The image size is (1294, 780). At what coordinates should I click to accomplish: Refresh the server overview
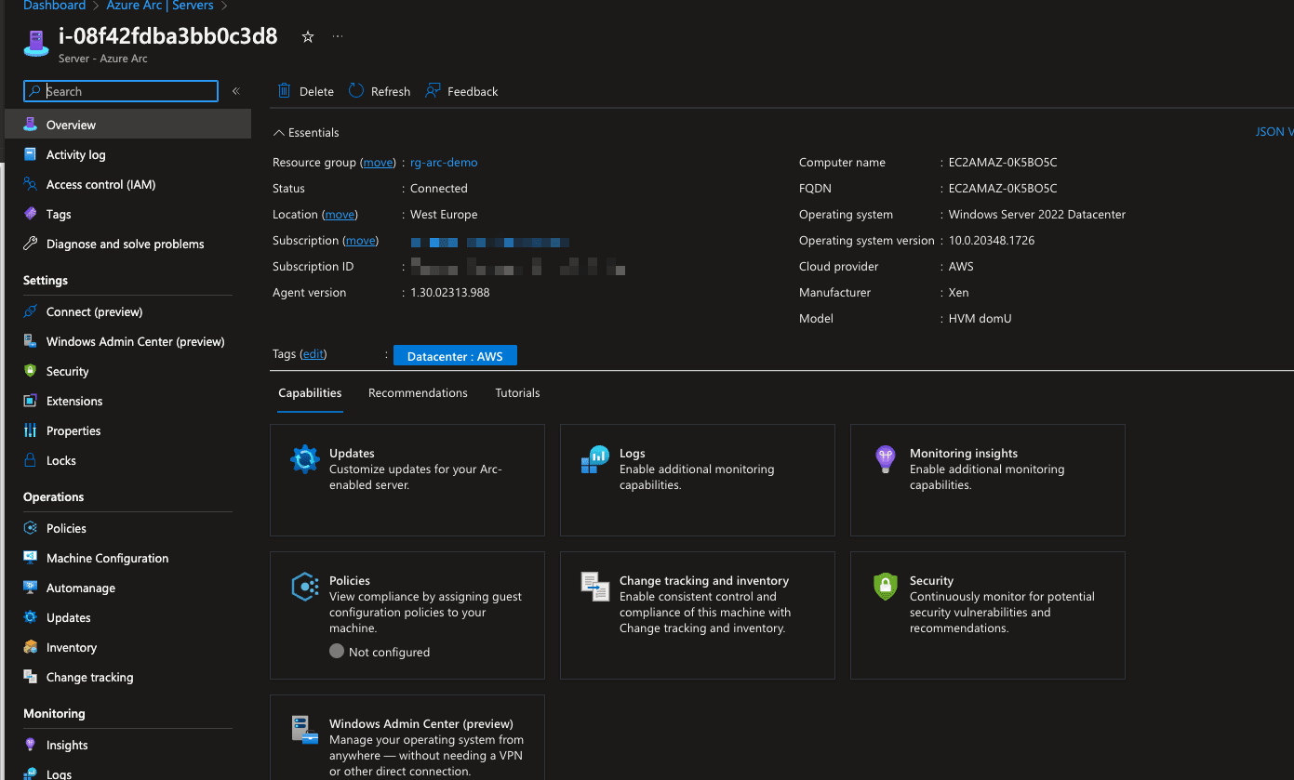tap(379, 90)
